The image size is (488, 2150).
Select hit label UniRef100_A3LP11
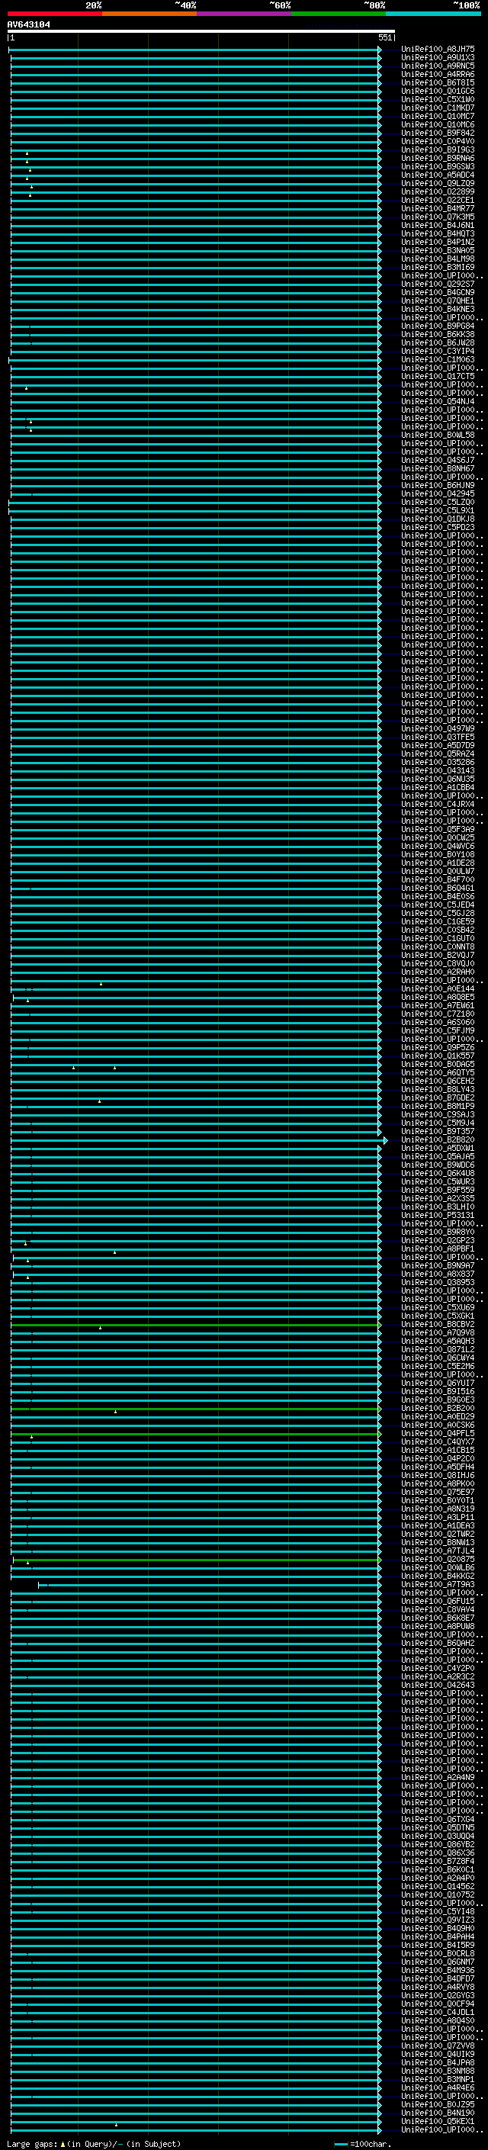point(437,1517)
